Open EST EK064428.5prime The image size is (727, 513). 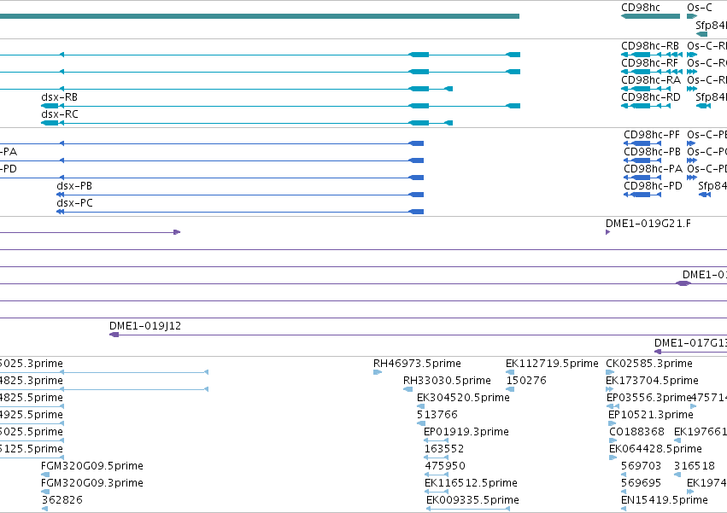(655, 449)
